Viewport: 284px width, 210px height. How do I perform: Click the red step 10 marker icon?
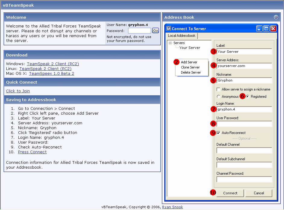pos(213,193)
